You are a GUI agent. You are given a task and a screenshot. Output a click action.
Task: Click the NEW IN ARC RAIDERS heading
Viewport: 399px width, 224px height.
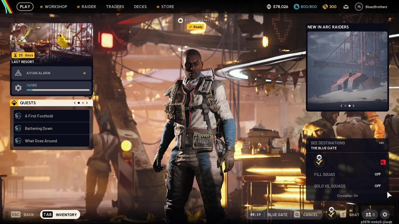pyautogui.click(x=328, y=27)
